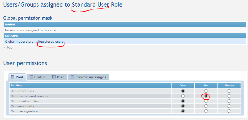Click the Never column header link
This screenshot has height=120, width=248.
229,86
